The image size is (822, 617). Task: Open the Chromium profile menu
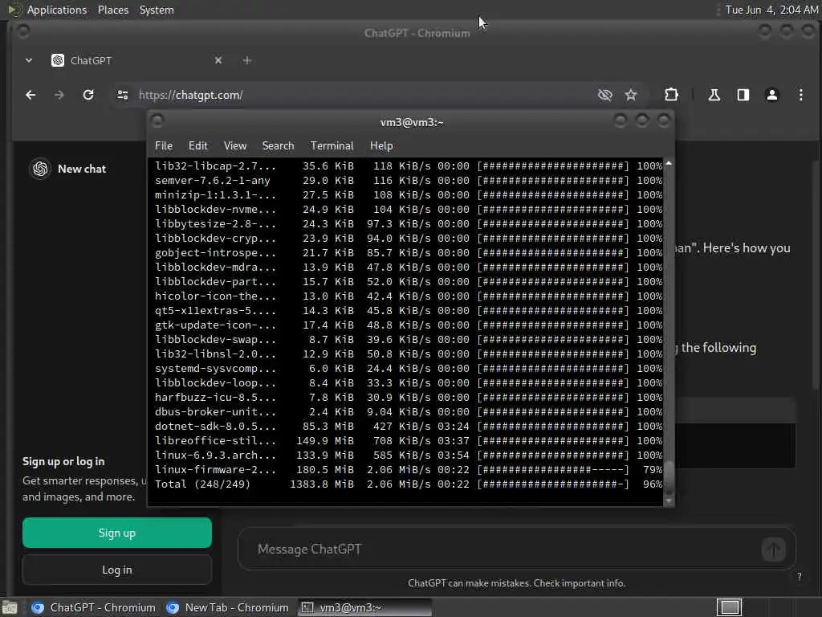771,95
